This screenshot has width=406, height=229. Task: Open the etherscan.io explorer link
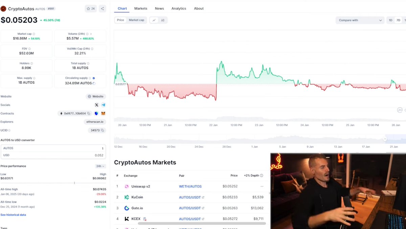(x=95, y=122)
